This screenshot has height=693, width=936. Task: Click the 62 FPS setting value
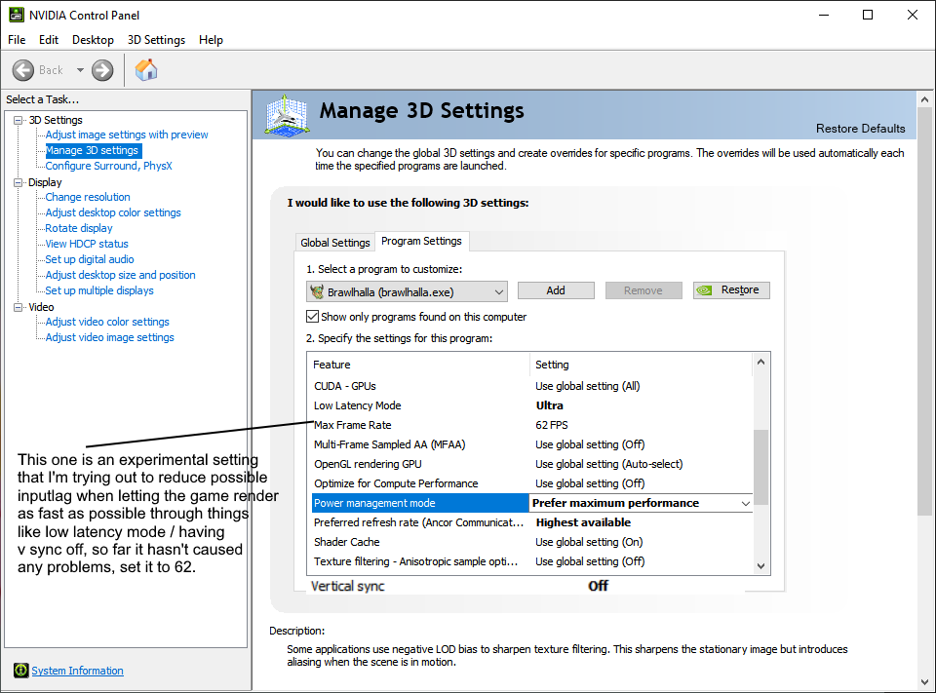click(x=552, y=425)
